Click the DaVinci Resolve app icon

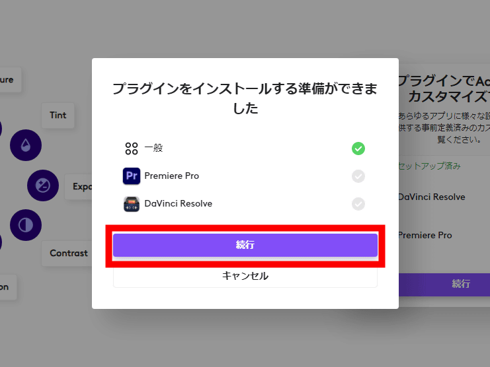(131, 204)
